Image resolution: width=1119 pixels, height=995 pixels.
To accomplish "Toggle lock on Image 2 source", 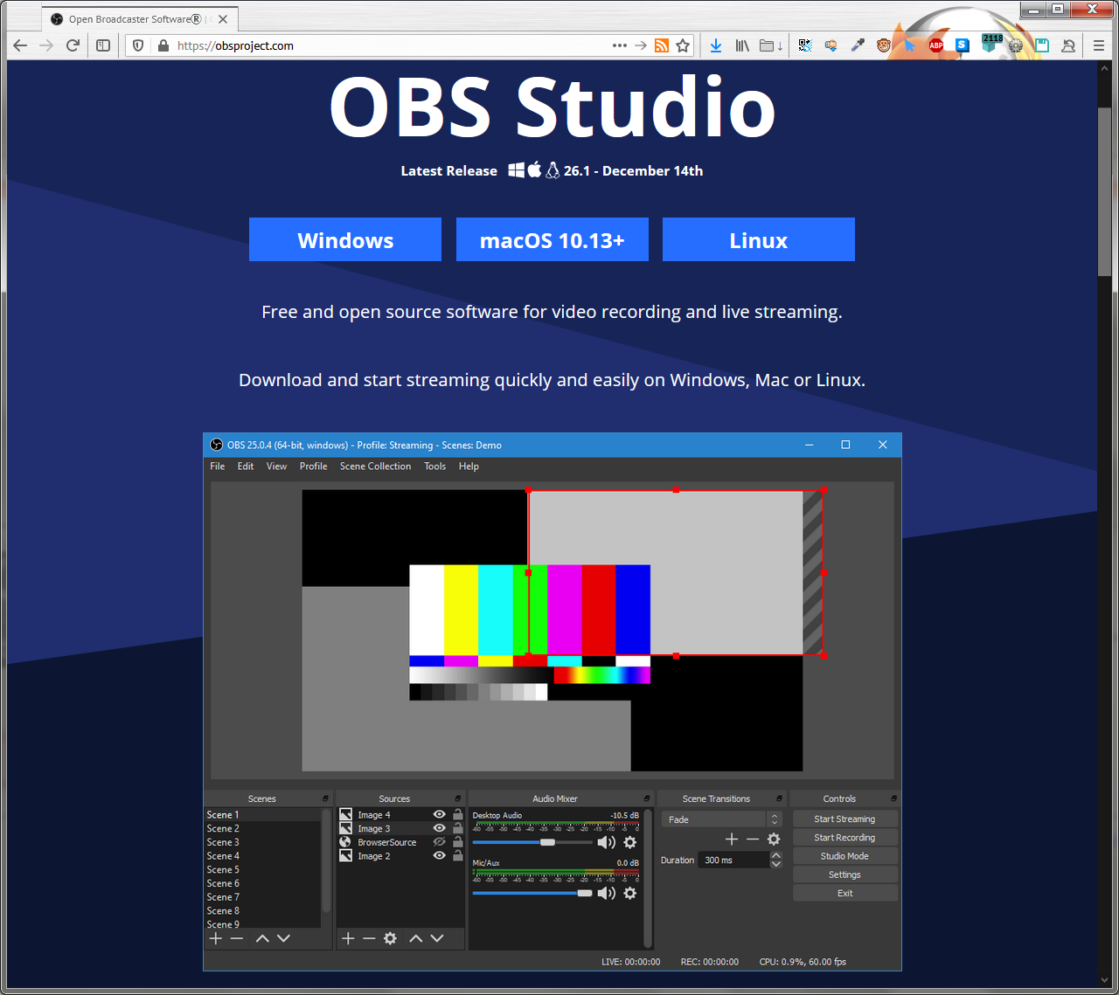I will click(457, 856).
